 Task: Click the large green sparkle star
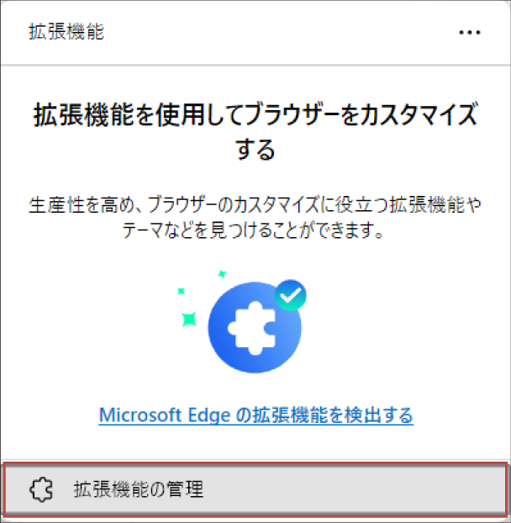point(189,320)
